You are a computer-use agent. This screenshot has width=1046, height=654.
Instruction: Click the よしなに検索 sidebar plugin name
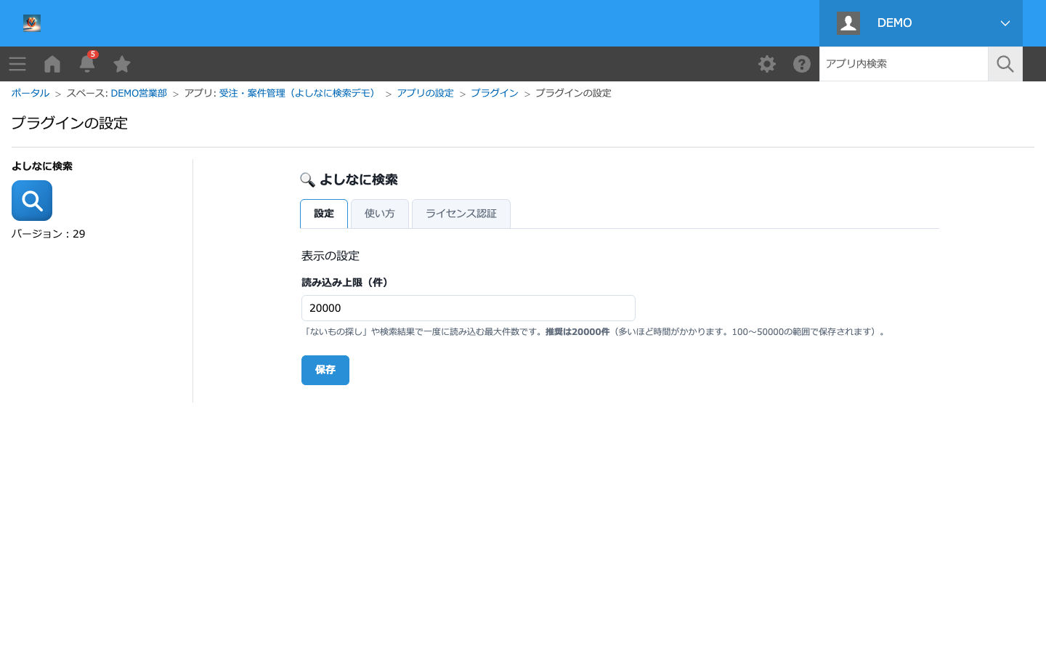click(42, 166)
